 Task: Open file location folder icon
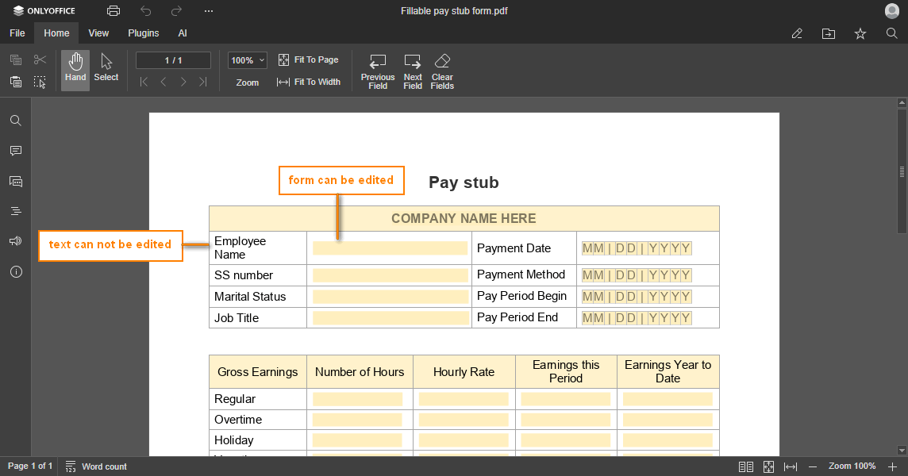coord(829,33)
